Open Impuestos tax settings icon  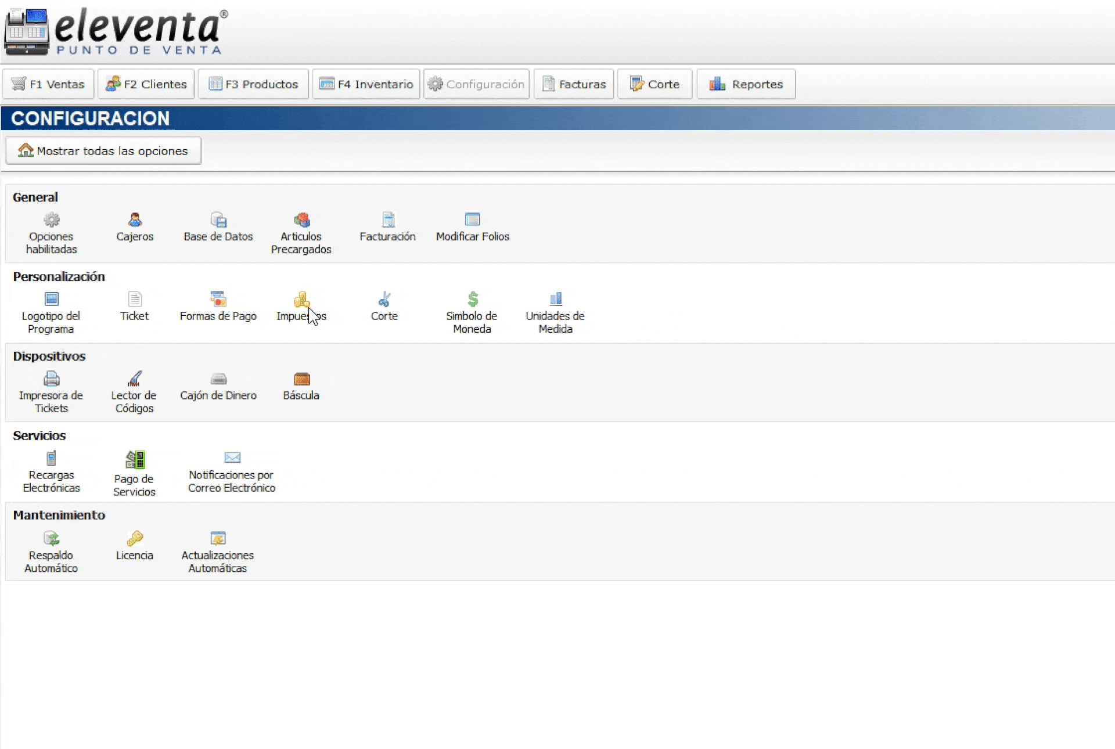pyautogui.click(x=301, y=300)
